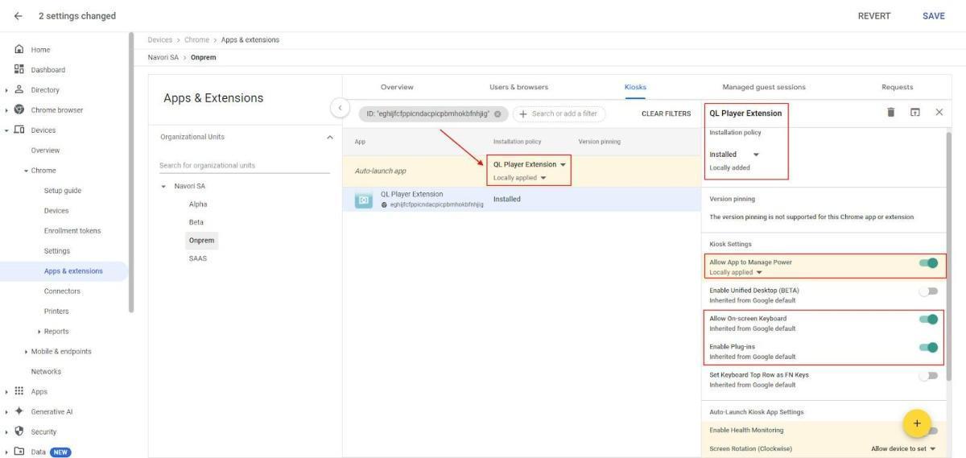Click Search for organizational units field

(x=245, y=166)
